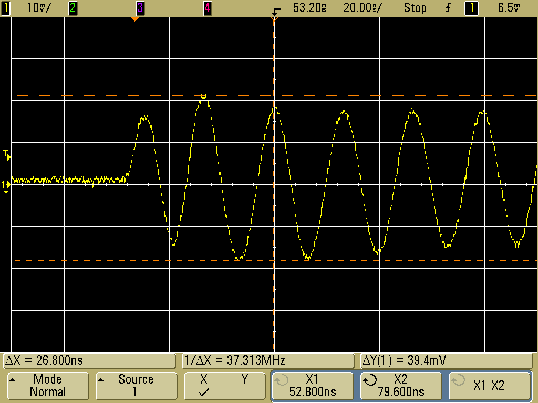This screenshot has height=403, width=538.
Task: Select the channel 1 indicator in top bar
Action: [x=6, y=8]
